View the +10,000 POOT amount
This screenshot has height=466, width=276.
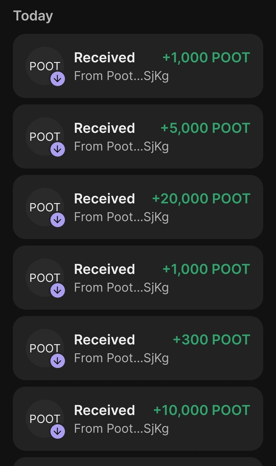(x=201, y=410)
